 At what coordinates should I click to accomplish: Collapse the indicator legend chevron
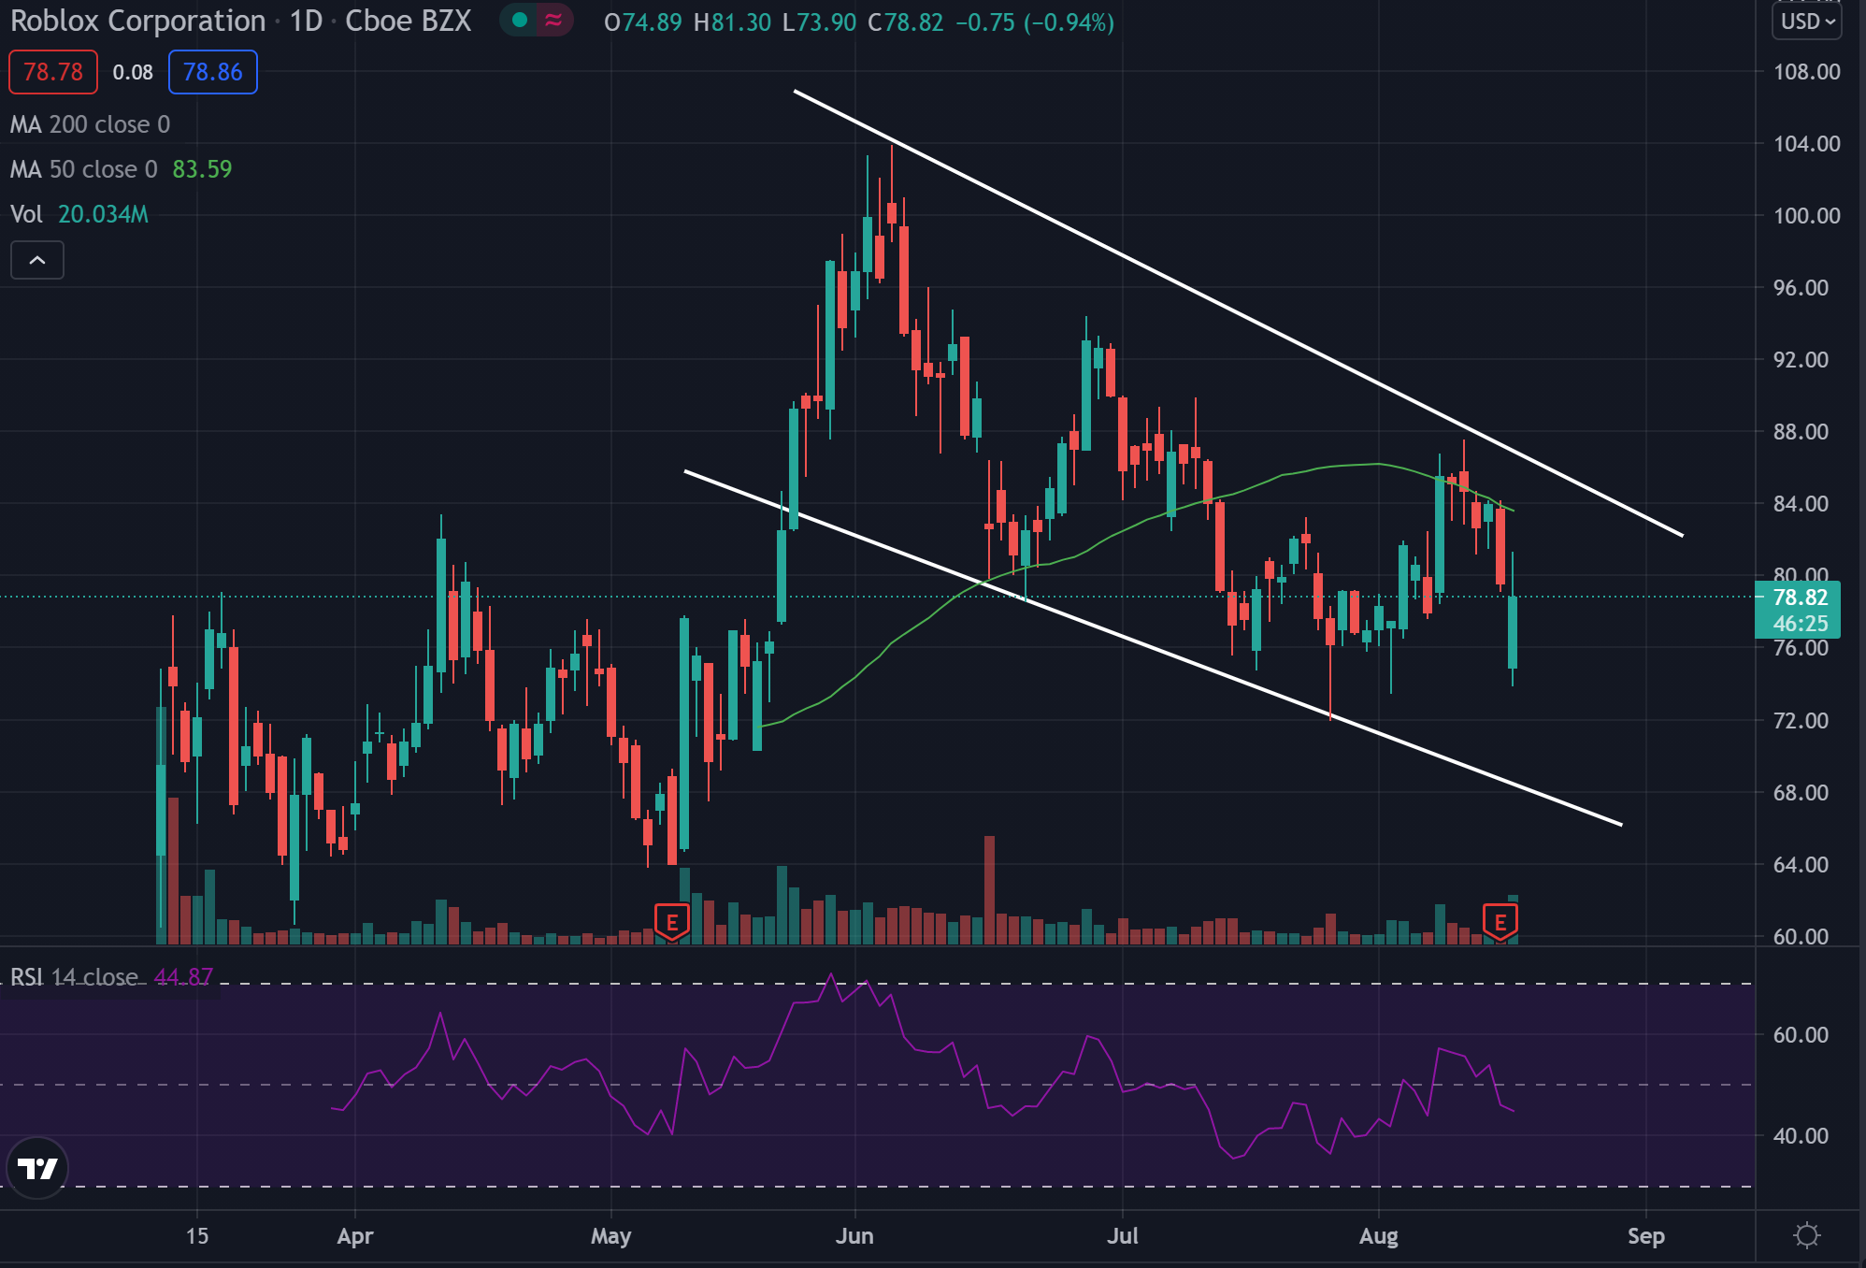tap(37, 260)
